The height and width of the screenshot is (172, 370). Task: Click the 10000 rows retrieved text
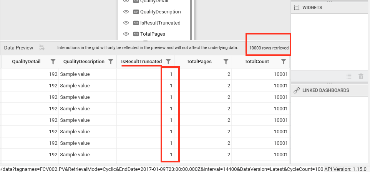pos(269,48)
